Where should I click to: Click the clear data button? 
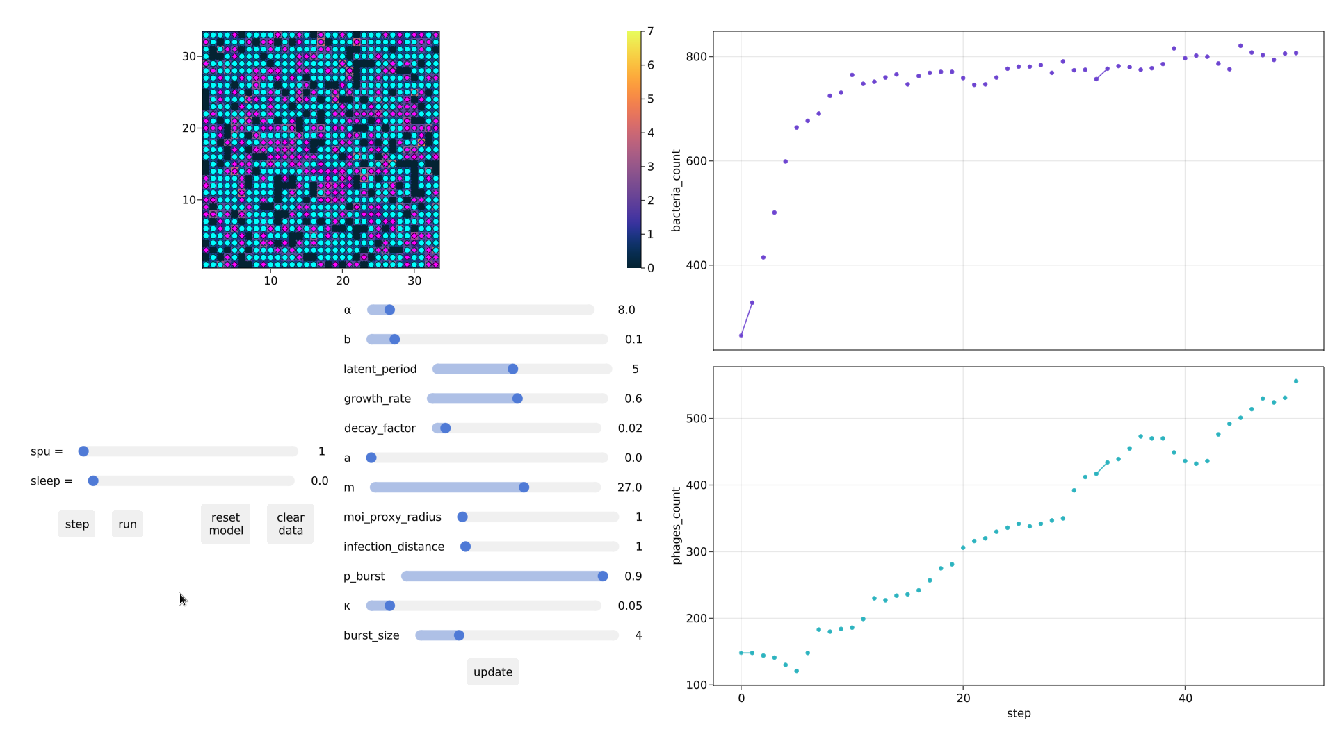tap(291, 524)
